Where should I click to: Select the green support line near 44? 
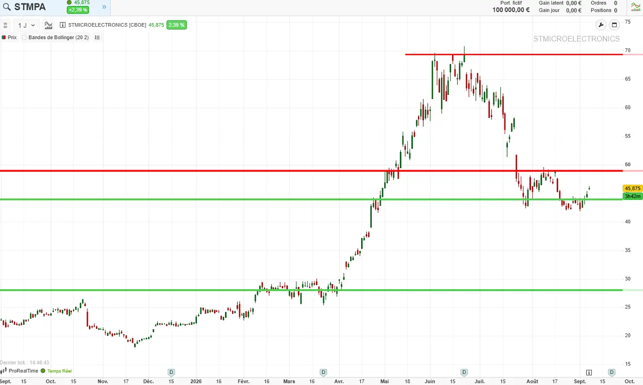click(311, 199)
